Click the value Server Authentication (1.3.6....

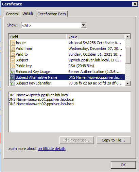pos(94,72)
